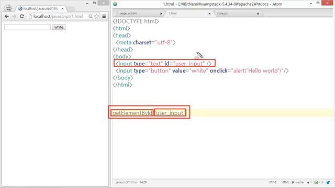Switch to the 1.html tab in Atom

(x=173, y=13)
